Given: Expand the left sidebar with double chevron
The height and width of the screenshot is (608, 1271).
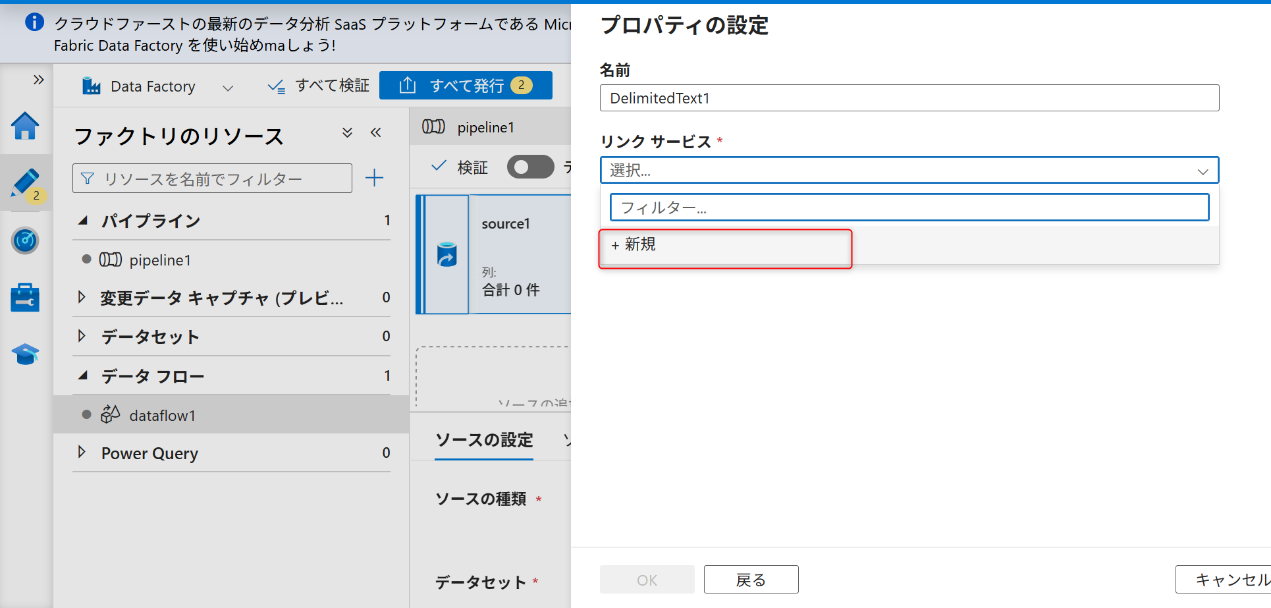Looking at the screenshot, I should 38,80.
